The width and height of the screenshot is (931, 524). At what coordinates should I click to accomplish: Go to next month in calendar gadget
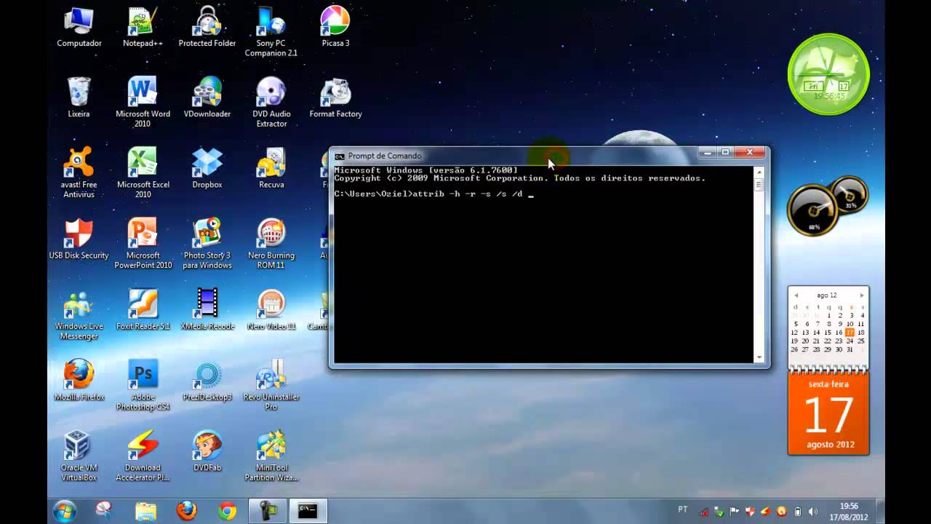click(x=862, y=295)
